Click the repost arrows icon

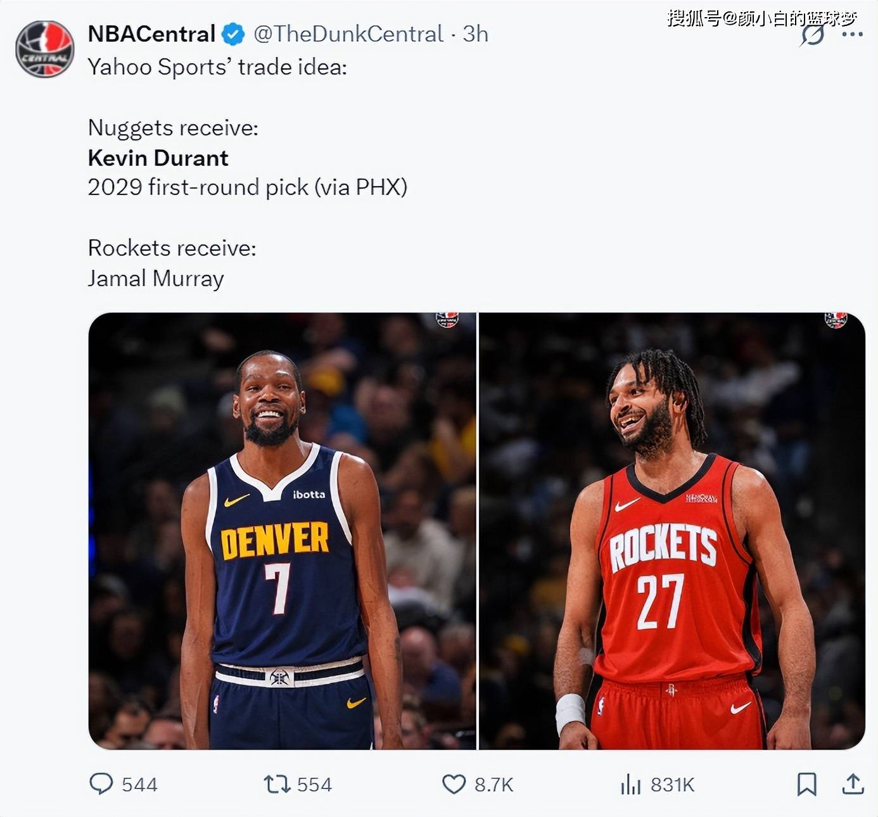(x=277, y=785)
